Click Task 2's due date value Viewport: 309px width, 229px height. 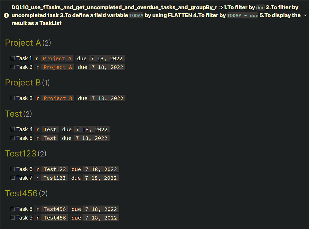[107, 67]
